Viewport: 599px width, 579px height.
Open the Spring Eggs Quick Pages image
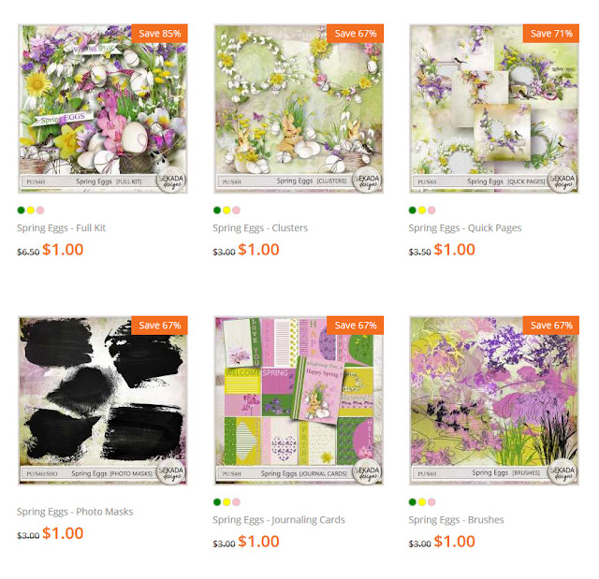494,109
